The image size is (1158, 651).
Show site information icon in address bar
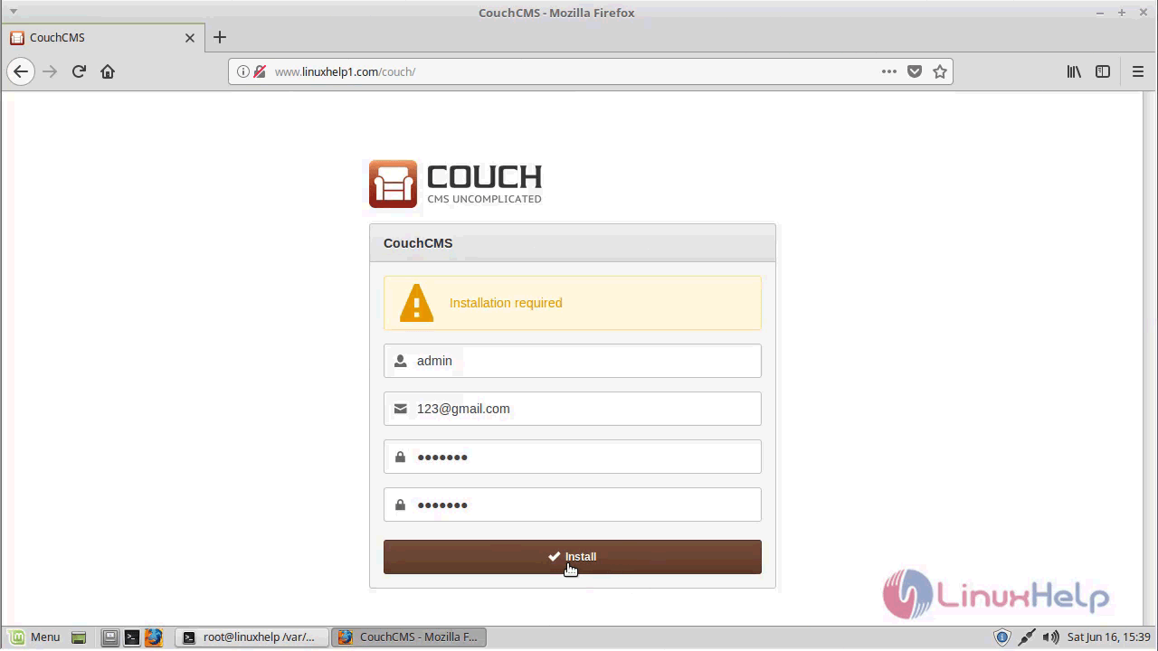tap(243, 71)
